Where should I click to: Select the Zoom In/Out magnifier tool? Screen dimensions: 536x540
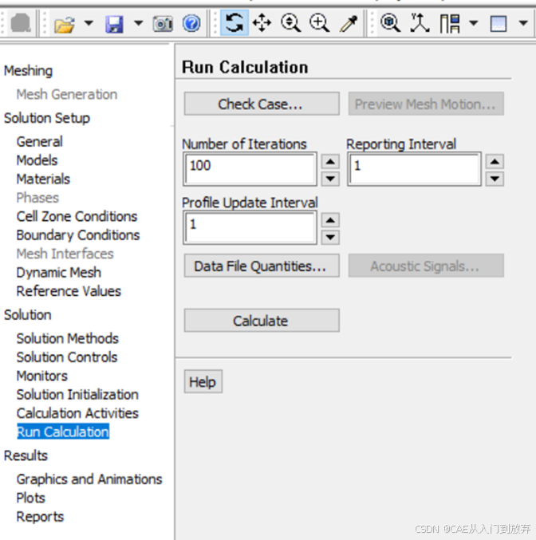290,23
